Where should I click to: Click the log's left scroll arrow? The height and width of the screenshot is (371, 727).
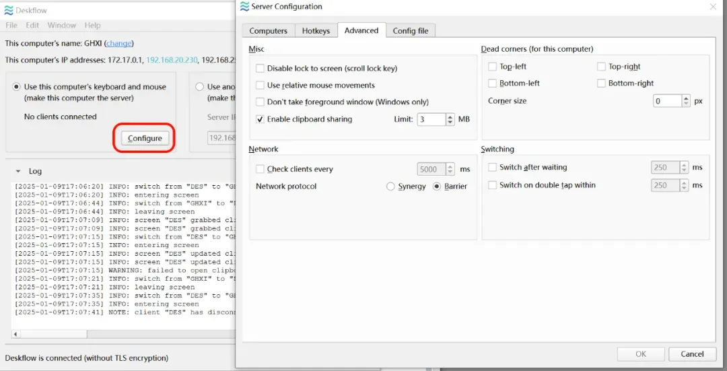tap(15, 334)
